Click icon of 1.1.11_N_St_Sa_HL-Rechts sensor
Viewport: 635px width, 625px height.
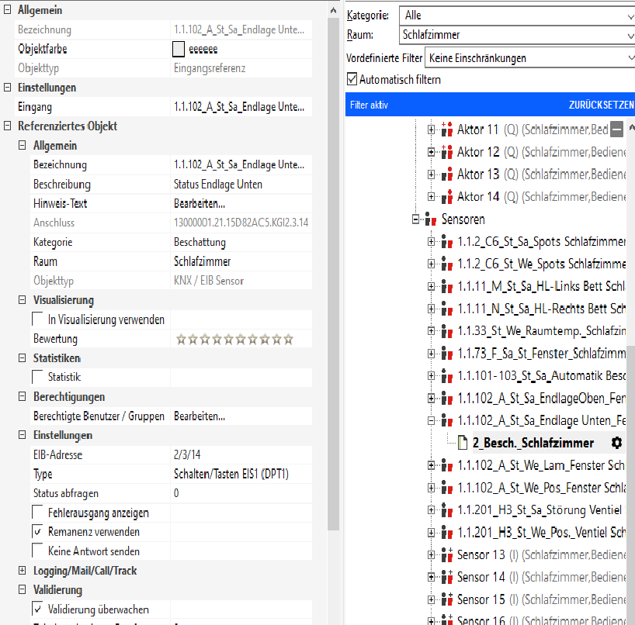[446, 309]
